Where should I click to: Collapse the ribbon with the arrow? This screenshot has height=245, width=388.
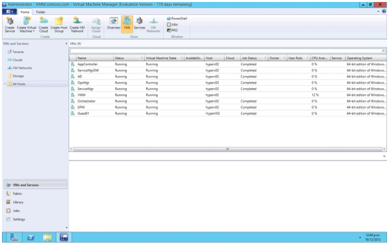tap(378, 12)
